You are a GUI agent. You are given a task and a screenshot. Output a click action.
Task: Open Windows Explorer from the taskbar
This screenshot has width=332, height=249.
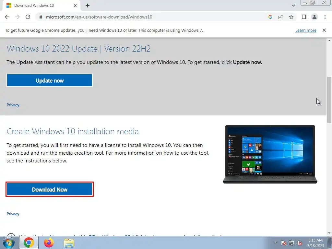coord(69,243)
